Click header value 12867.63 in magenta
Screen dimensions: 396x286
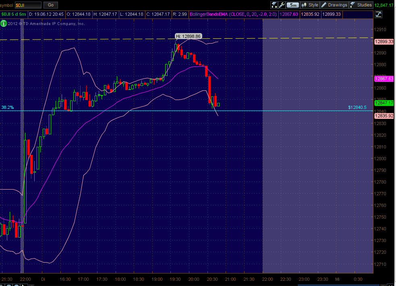[289, 14]
